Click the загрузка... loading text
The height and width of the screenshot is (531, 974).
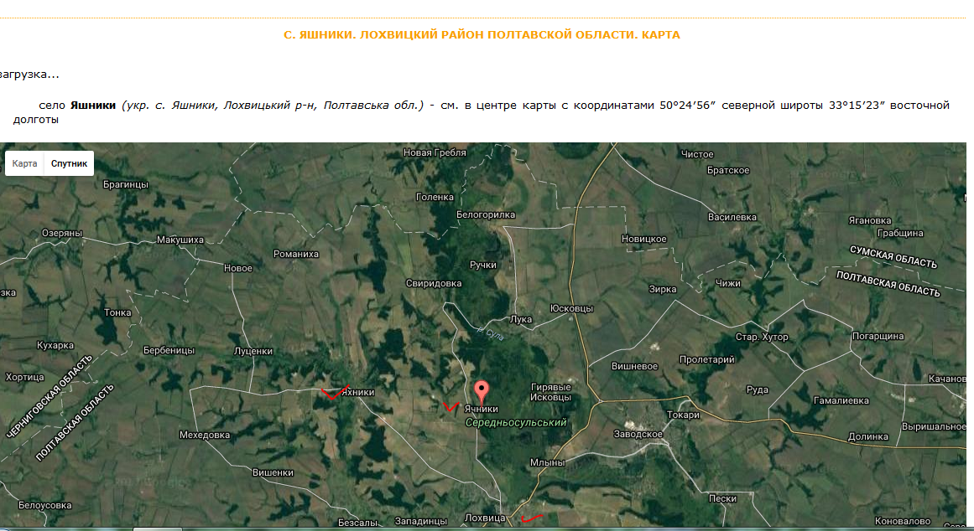pos(29,75)
